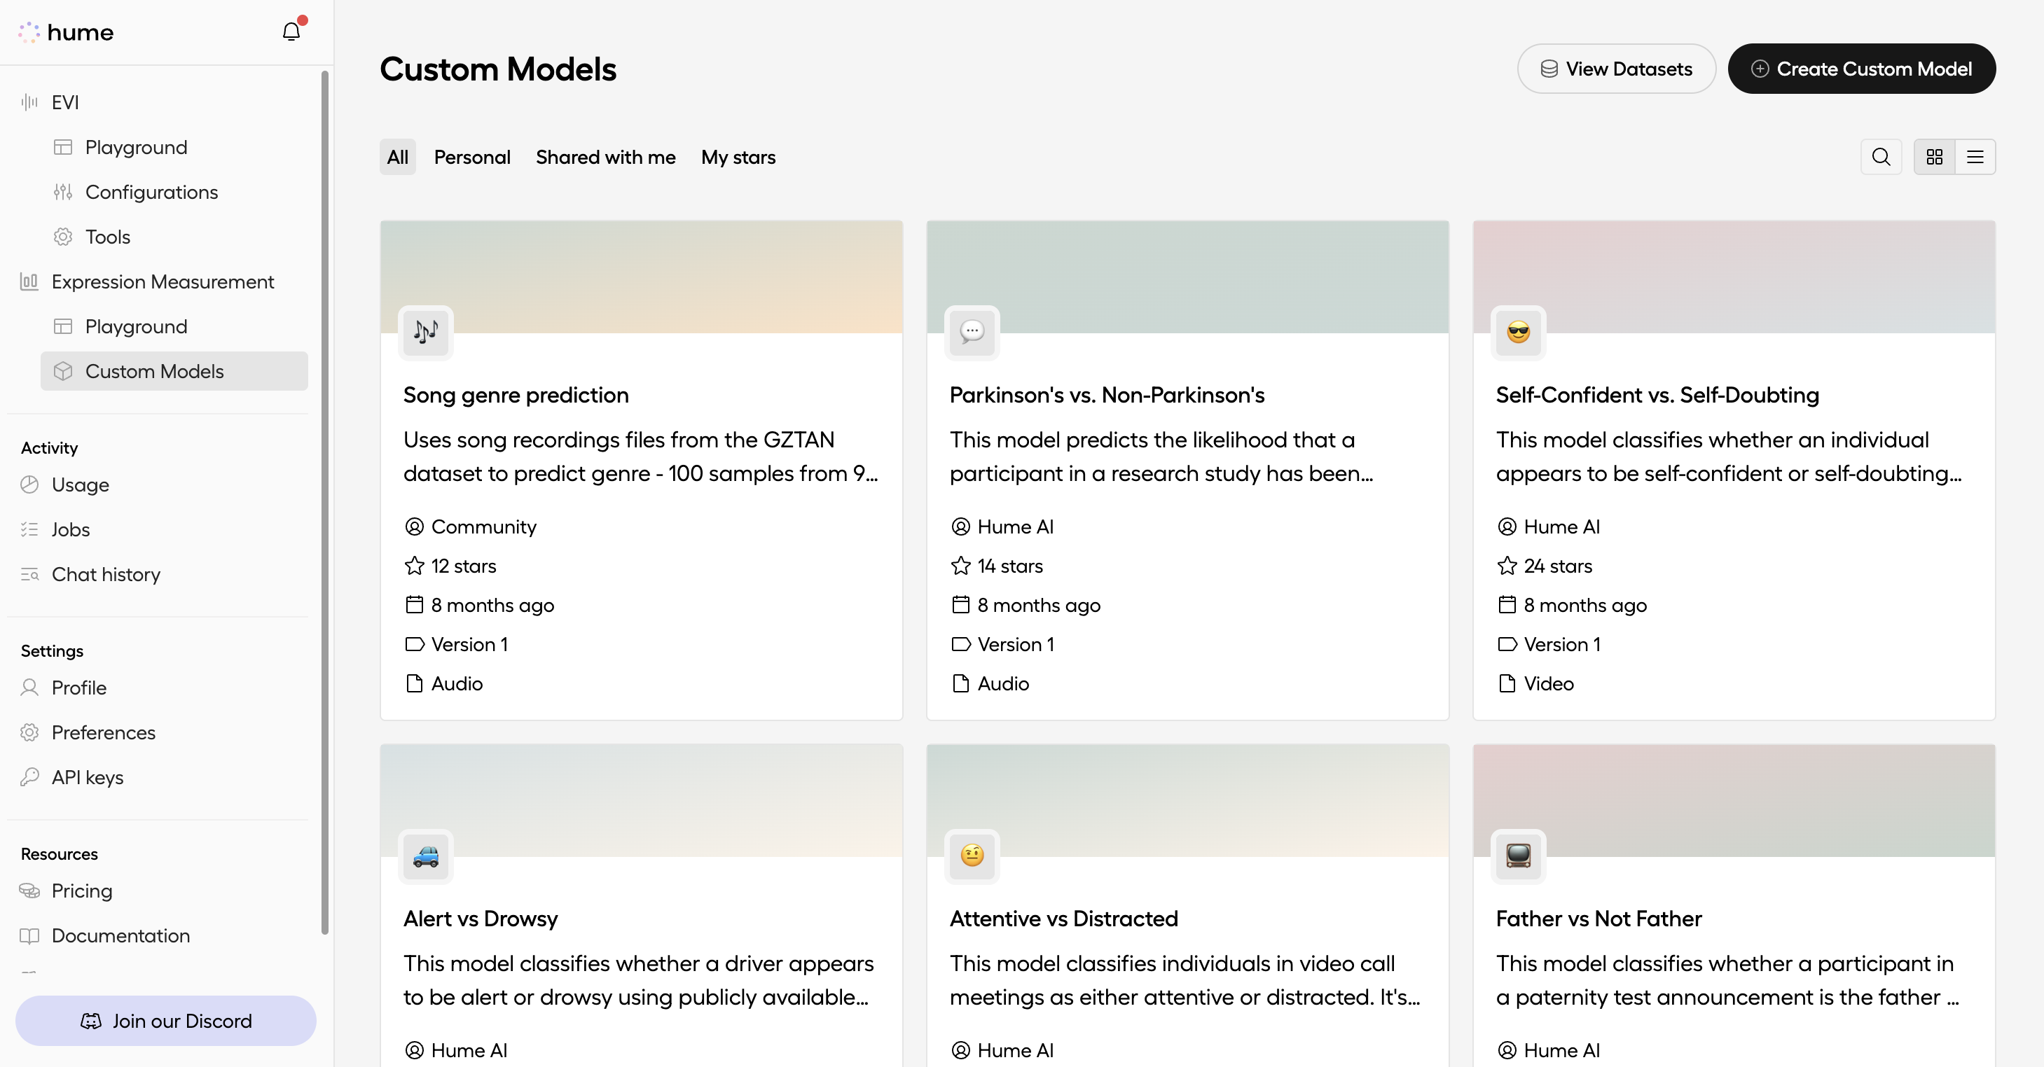This screenshot has height=1067, width=2044.
Task: Open Pricing from the Resources section
Action: point(82,890)
